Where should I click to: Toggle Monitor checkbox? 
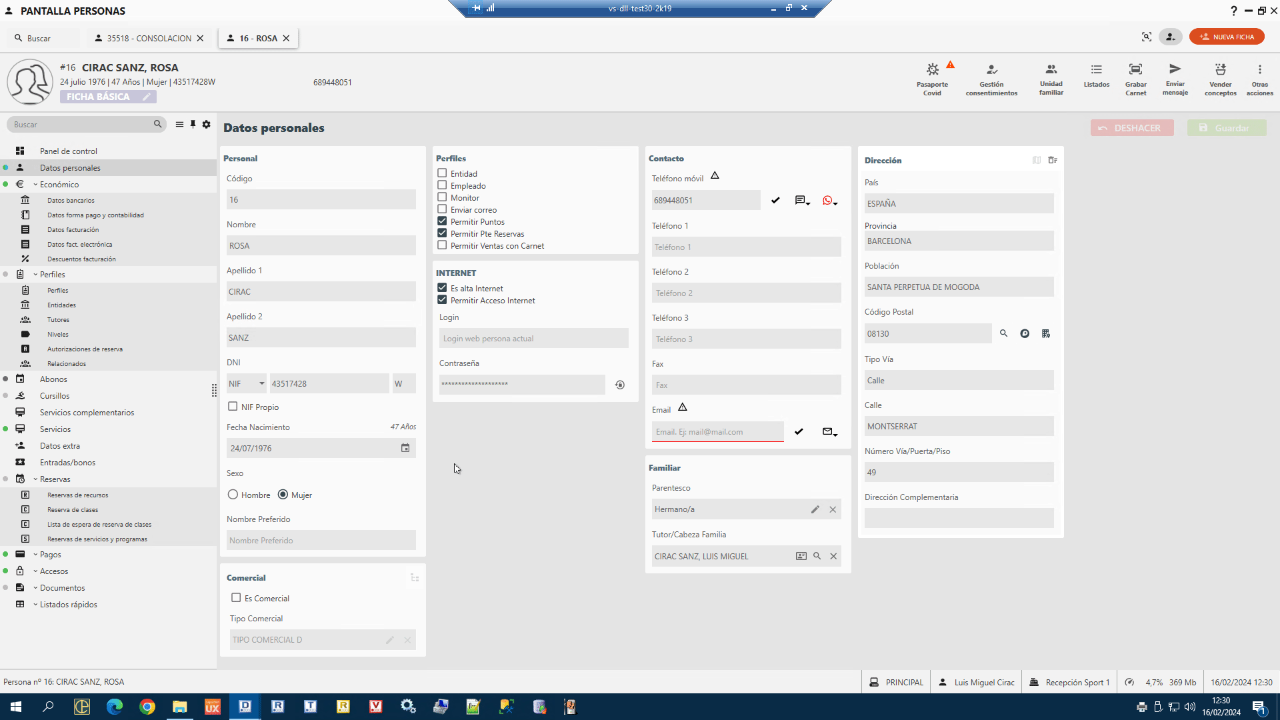[x=442, y=197]
